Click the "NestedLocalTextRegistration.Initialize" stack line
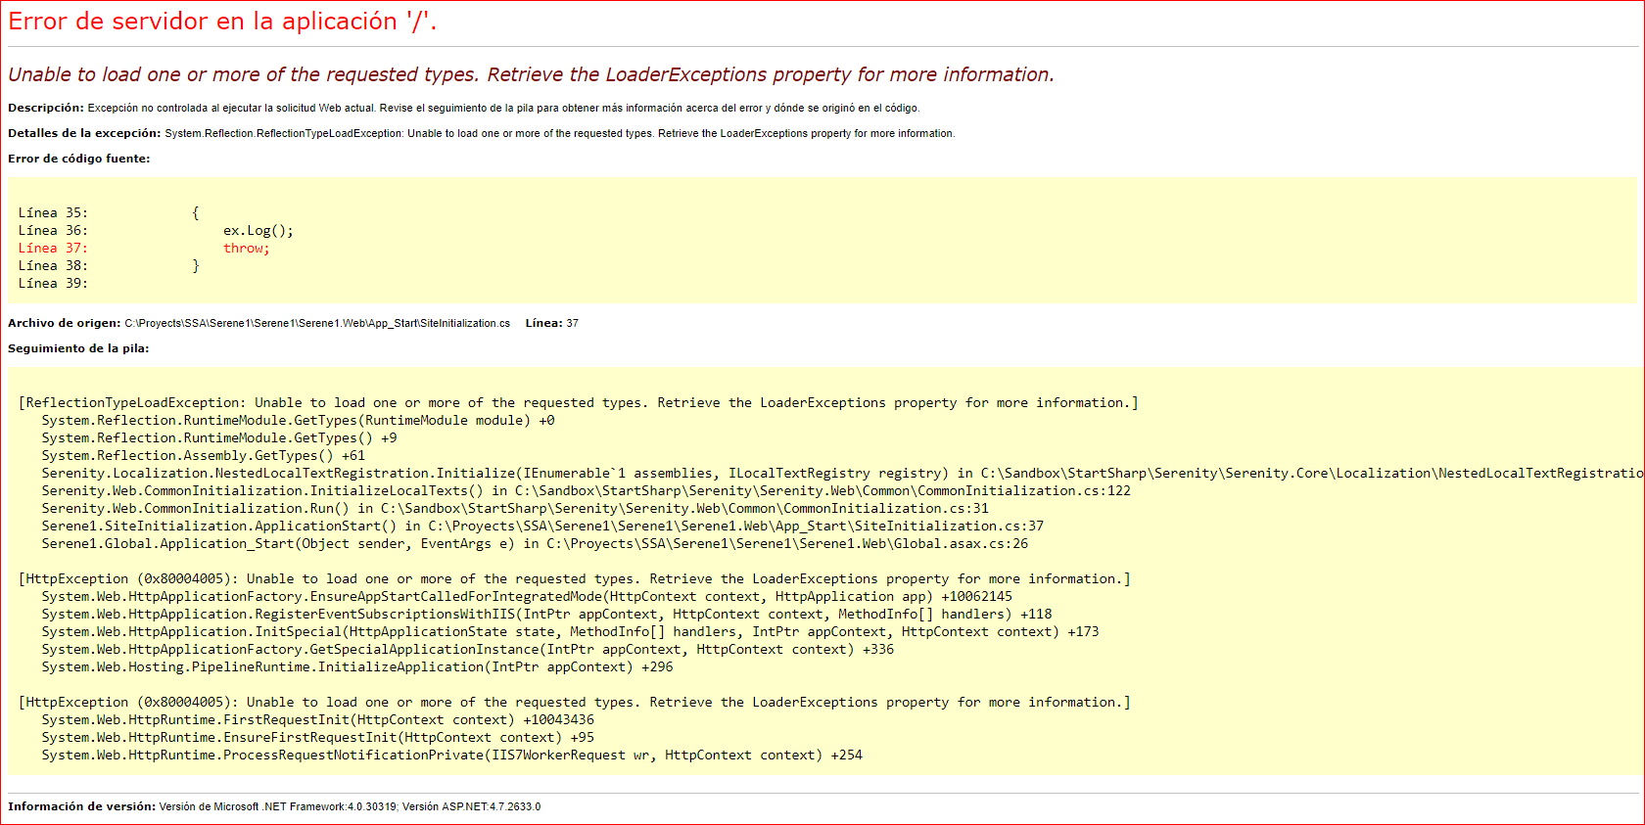This screenshot has height=825, width=1645. point(842,473)
